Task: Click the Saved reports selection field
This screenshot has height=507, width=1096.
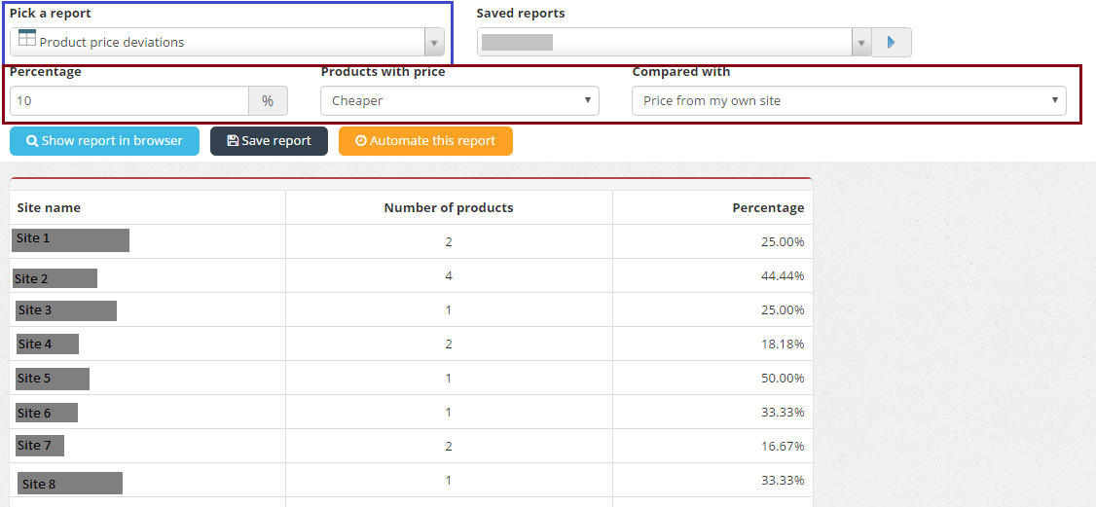Action: [665, 43]
